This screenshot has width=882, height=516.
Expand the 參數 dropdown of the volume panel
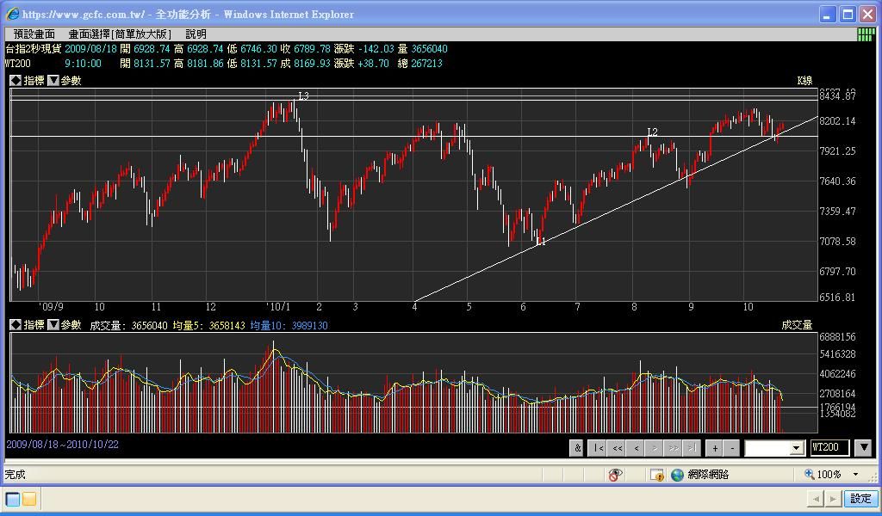tap(53, 324)
